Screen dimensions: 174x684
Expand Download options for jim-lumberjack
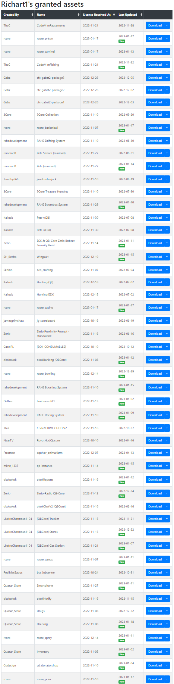(167, 179)
